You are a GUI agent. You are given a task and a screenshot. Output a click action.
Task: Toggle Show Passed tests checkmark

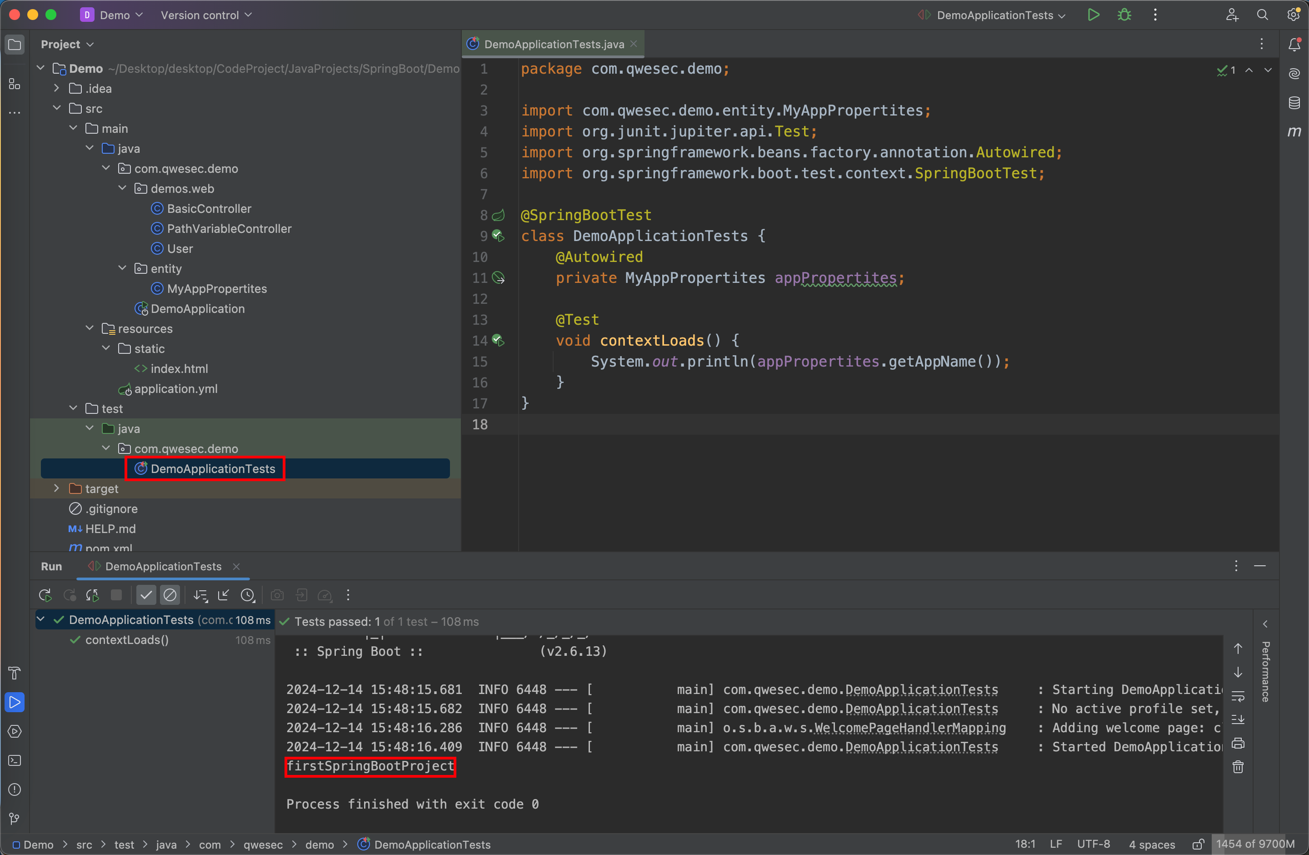coord(146,595)
